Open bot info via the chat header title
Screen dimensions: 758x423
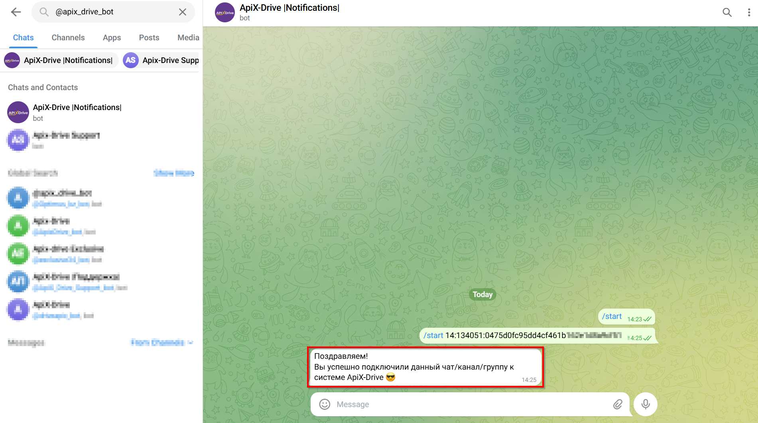[289, 8]
